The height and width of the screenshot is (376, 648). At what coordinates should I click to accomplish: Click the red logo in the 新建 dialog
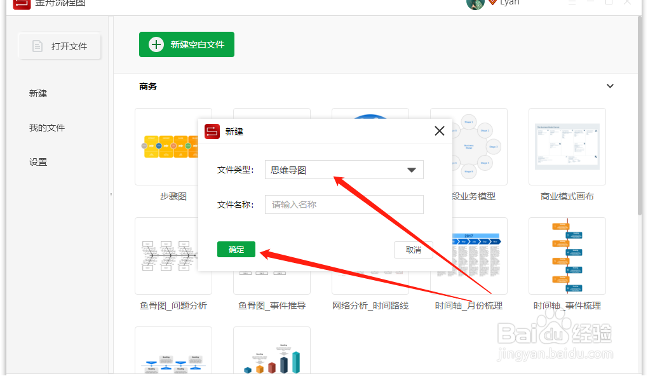(212, 131)
